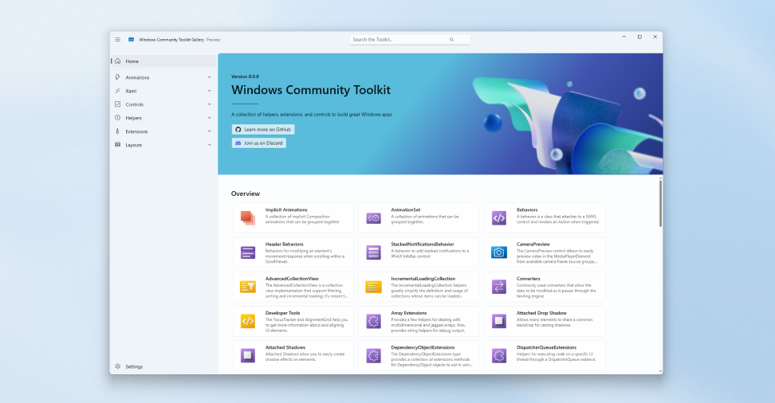Click the Header Behaviors description text
Image resolution: width=775 pixels, height=403 pixels.
(305, 256)
